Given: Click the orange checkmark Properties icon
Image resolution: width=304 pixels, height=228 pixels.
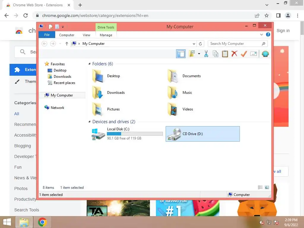Looking at the screenshot, I should coord(244,54).
